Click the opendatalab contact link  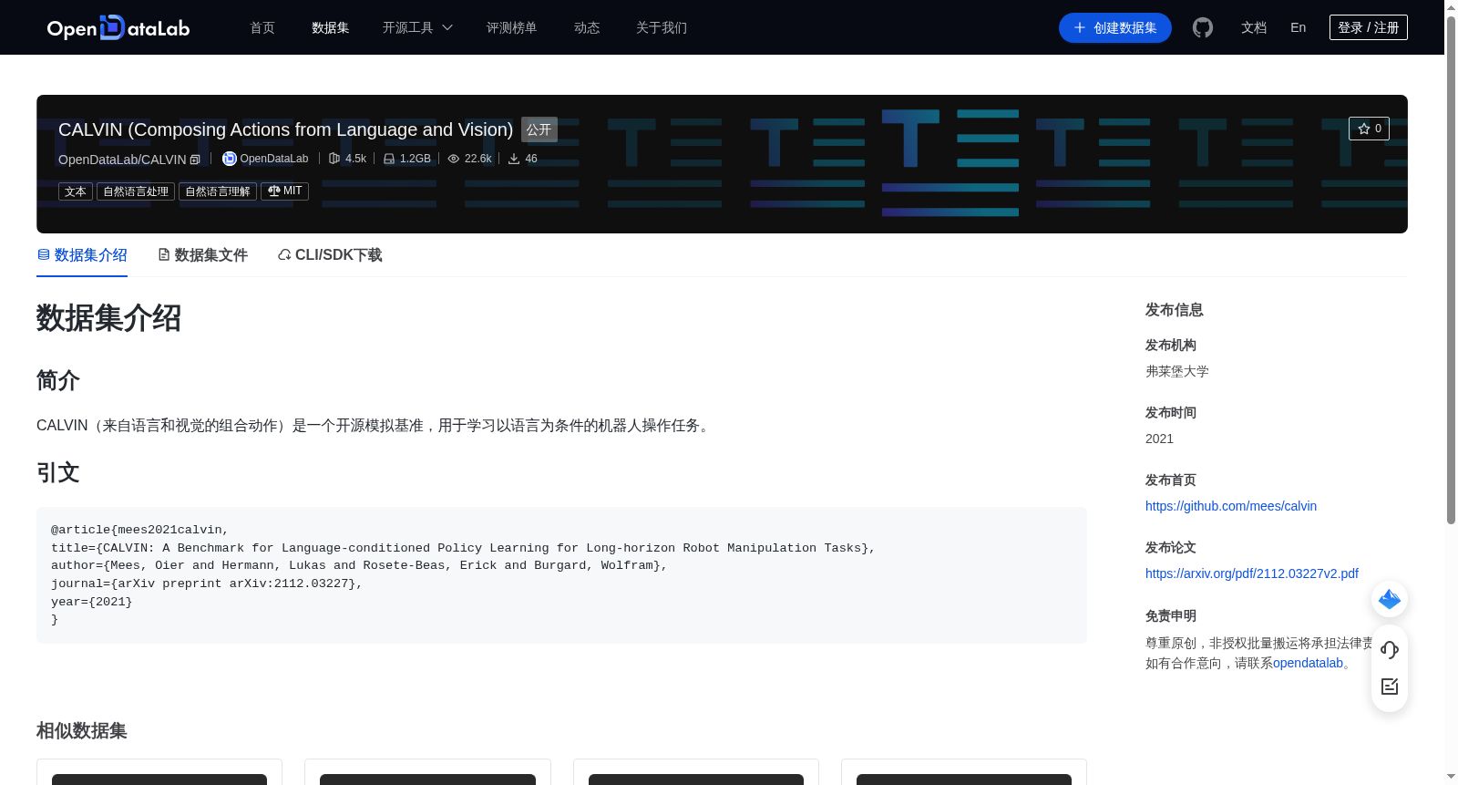pos(1308,663)
